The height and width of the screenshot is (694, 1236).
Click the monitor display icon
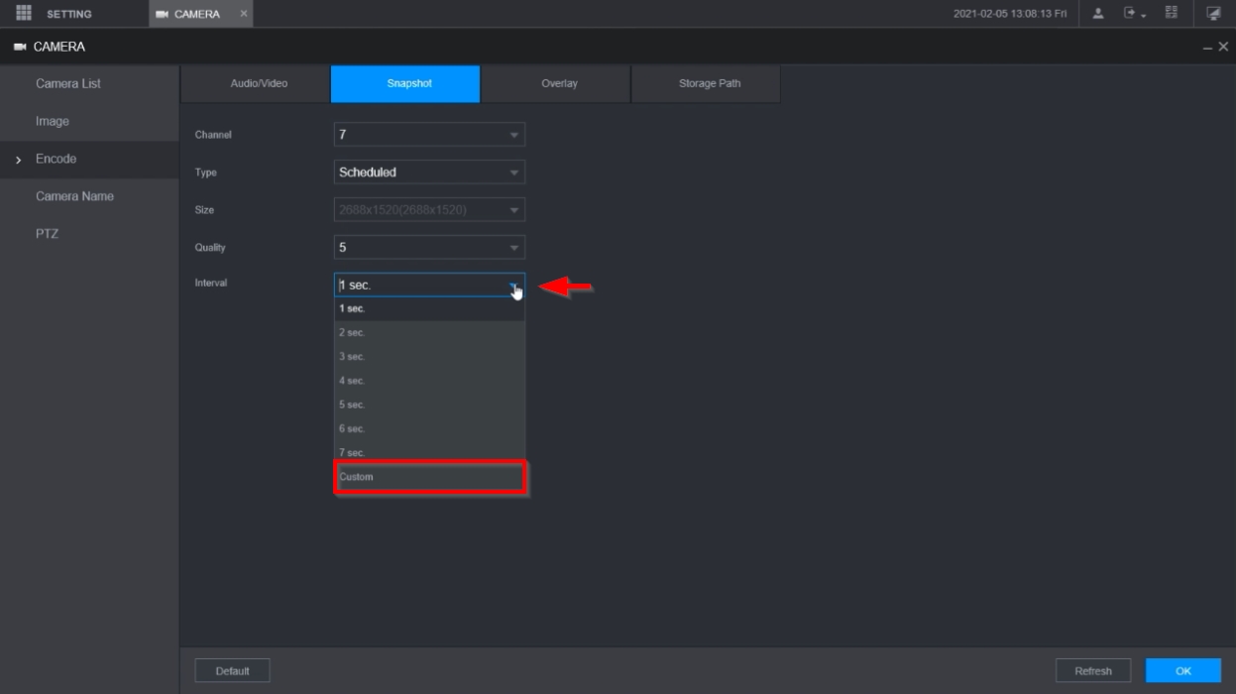click(1213, 13)
